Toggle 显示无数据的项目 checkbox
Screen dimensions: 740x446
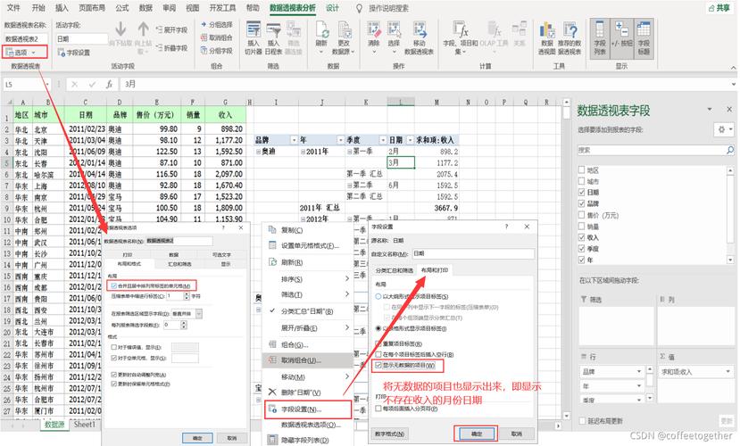point(378,365)
